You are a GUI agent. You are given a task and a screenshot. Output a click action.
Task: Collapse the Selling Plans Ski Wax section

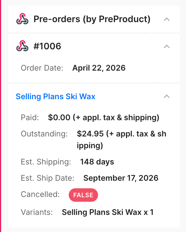167,96
